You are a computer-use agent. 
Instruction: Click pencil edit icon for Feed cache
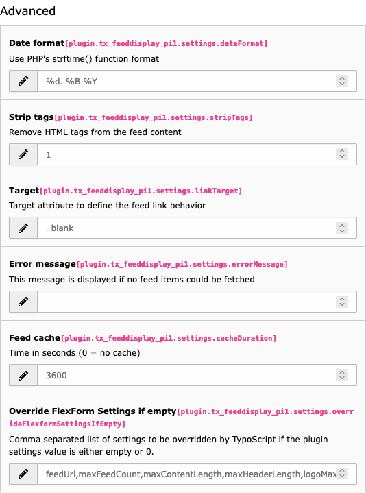(23, 375)
